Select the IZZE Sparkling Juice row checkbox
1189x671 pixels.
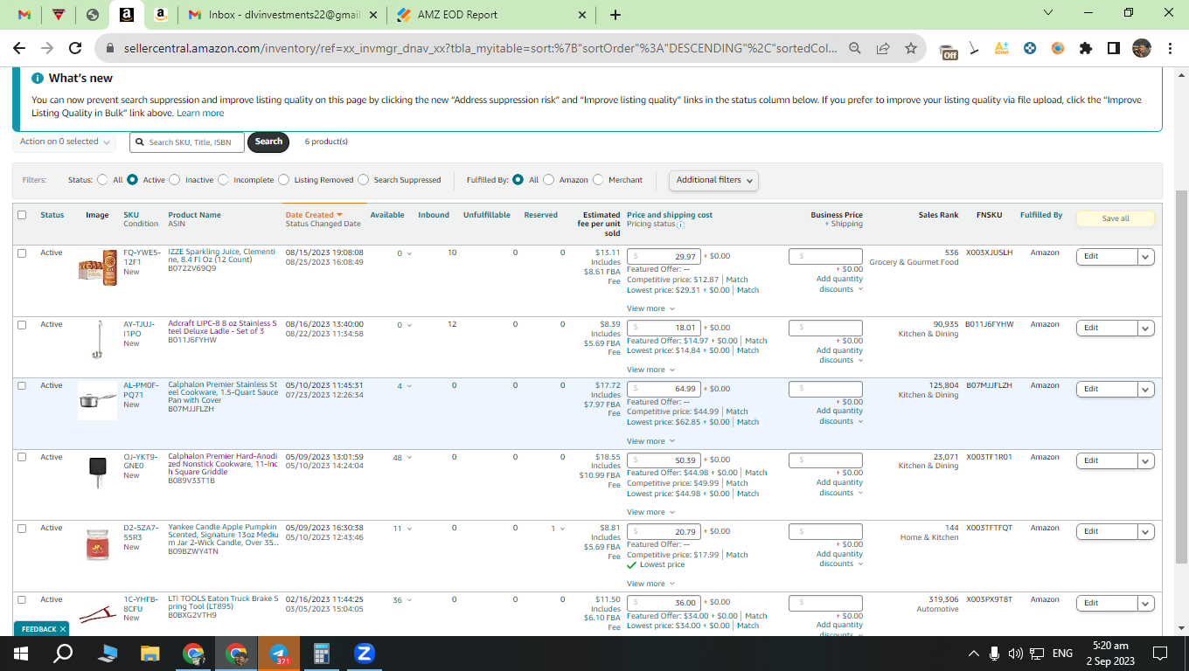pos(22,253)
